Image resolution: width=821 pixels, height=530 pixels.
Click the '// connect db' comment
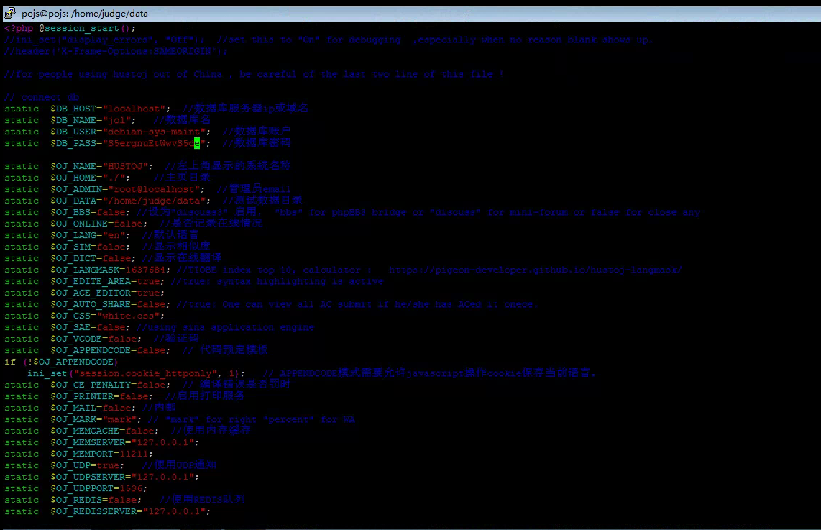[x=42, y=97]
